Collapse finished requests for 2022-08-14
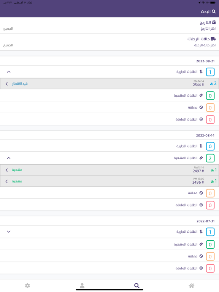This screenshot has height=292, width=219. [x=9, y=158]
